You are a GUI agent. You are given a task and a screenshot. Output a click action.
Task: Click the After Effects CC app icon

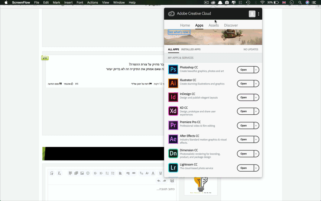[173, 139]
